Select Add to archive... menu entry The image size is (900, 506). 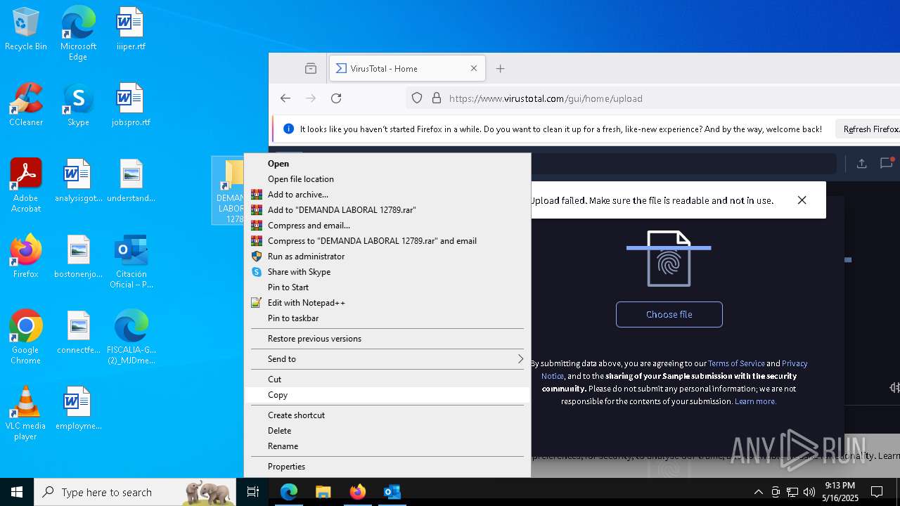pyautogui.click(x=387, y=195)
